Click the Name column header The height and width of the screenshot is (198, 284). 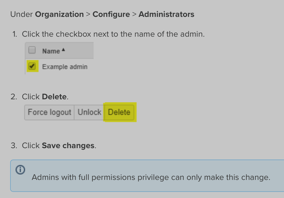(51, 51)
